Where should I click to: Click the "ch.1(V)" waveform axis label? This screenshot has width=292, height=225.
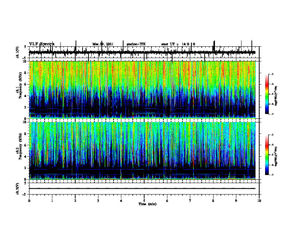pyautogui.click(x=18, y=52)
